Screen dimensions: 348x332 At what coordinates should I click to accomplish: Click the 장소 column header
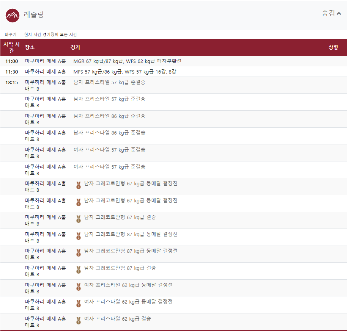click(30, 47)
